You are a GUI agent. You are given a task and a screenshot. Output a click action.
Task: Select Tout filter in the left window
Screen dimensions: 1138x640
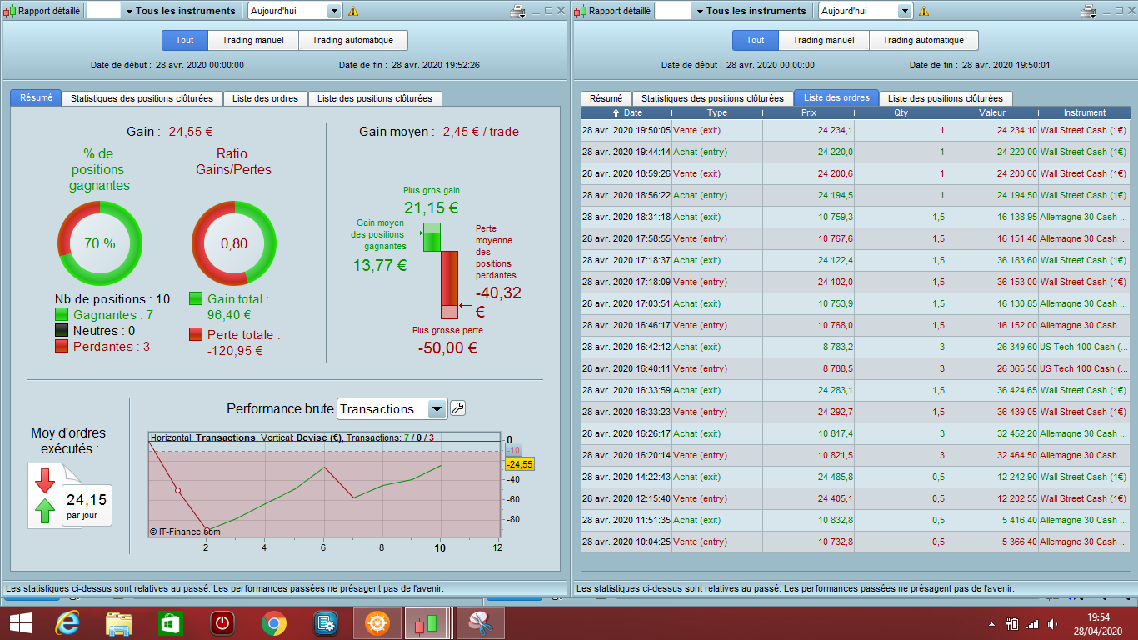(x=185, y=40)
